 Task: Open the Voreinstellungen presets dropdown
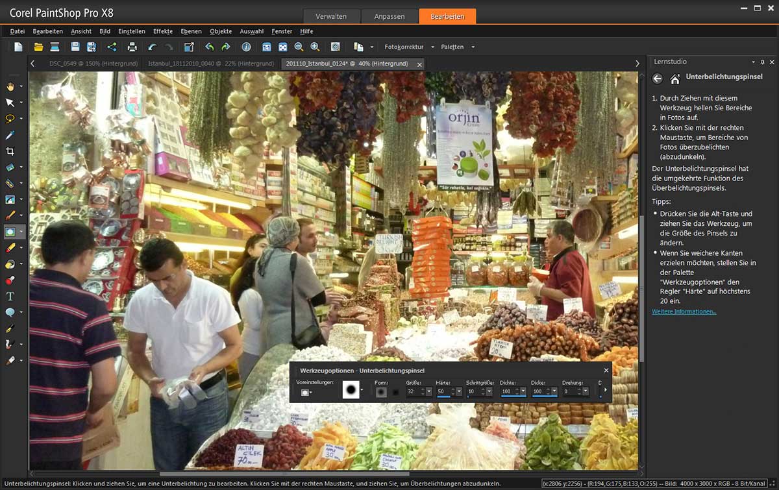click(x=305, y=392)
